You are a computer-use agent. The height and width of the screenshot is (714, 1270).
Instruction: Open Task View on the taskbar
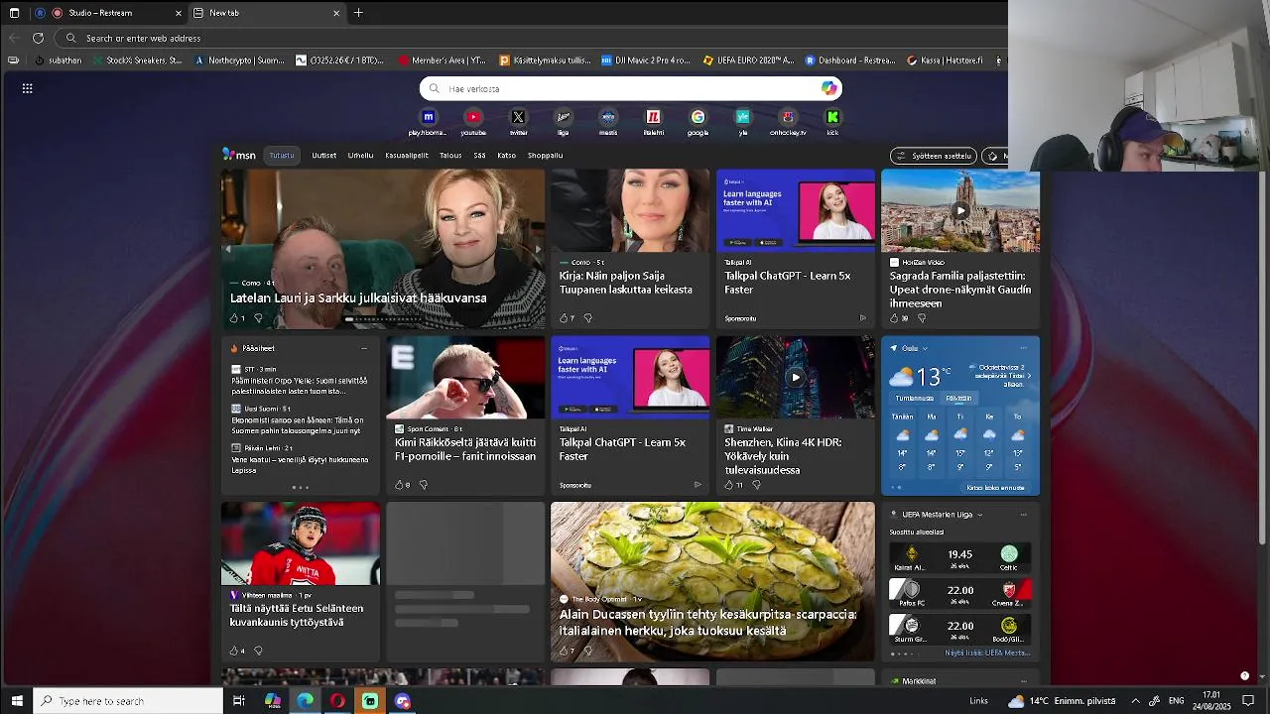click(x=239, y=701)
